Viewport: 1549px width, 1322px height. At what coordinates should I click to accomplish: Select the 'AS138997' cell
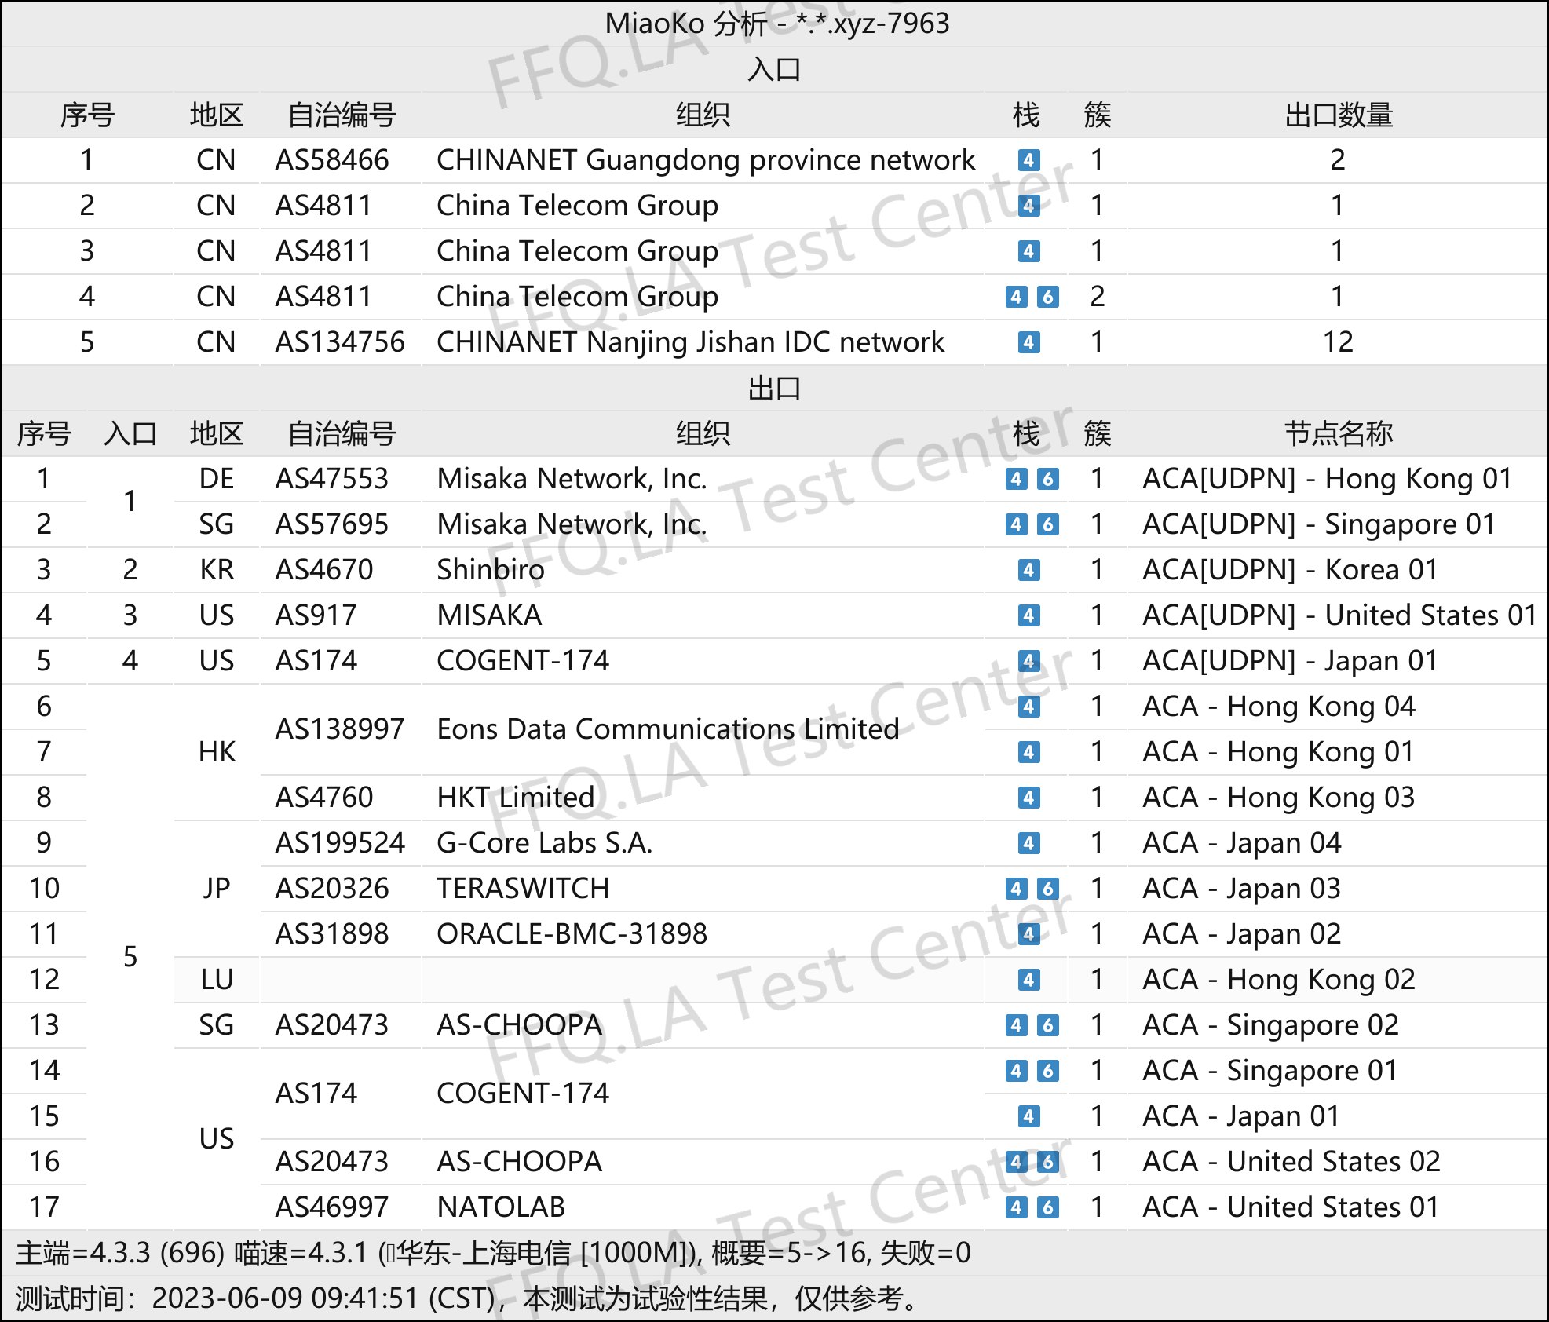tap(340, 729)
